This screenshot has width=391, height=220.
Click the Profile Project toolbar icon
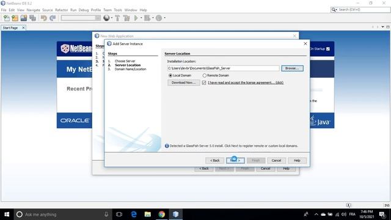click(159, 18)
